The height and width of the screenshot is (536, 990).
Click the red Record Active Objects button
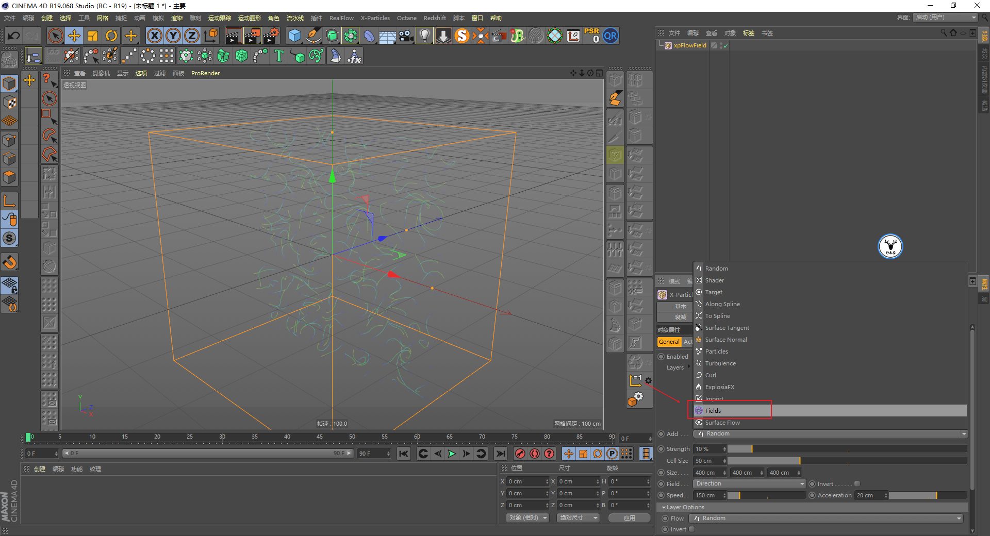click(x=520, y=454)
